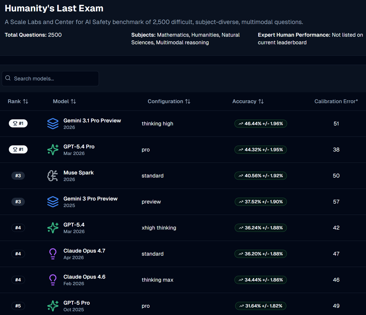Click the Configuration column header label

click(x=165, y=101)
